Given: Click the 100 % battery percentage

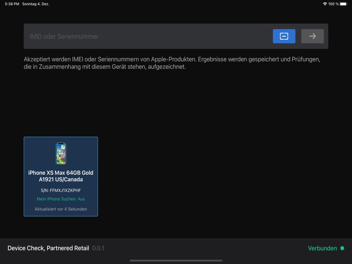Looking at the screenshot, I should (334, 4).
